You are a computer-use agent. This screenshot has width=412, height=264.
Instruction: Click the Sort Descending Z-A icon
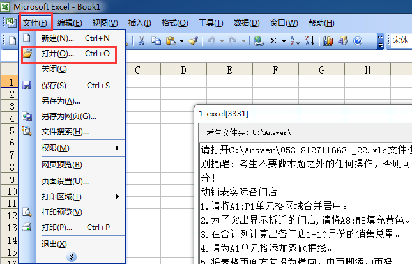click(x=309, y=41)
